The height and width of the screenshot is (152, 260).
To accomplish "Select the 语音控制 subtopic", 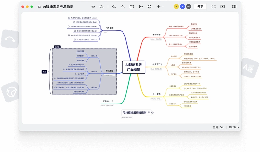I will (x=194, y=24).
